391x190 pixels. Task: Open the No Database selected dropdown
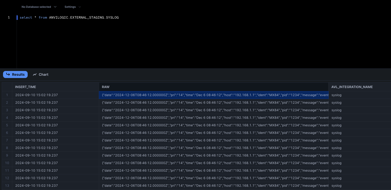tap(39, 7)
